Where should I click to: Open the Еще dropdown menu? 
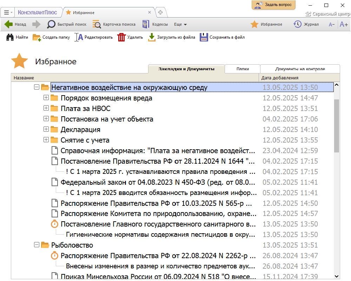tap(180, 25)
